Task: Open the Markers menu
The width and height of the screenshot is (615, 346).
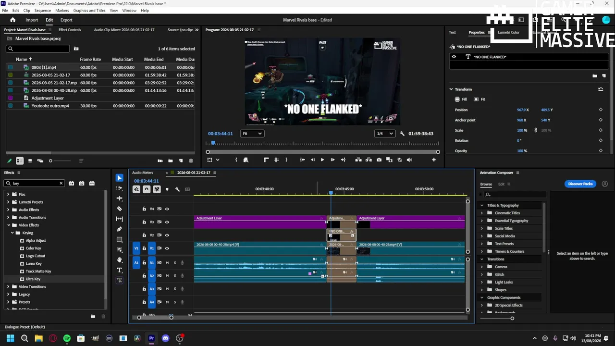Action: tap(62, 11)
